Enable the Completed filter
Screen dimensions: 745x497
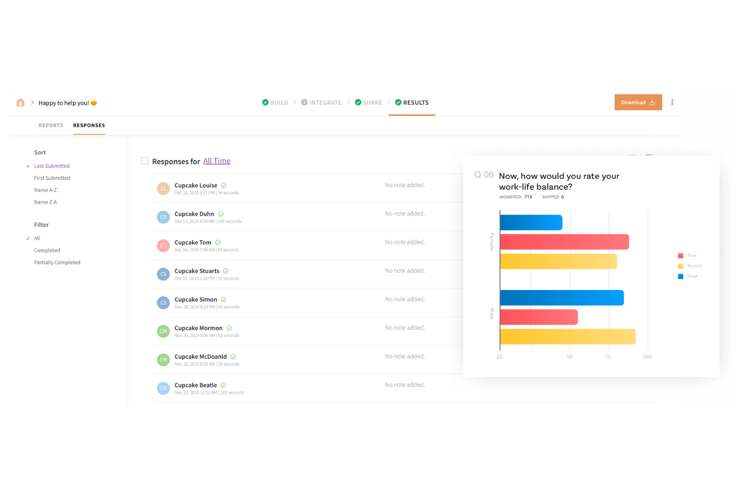tap(47, 250)
